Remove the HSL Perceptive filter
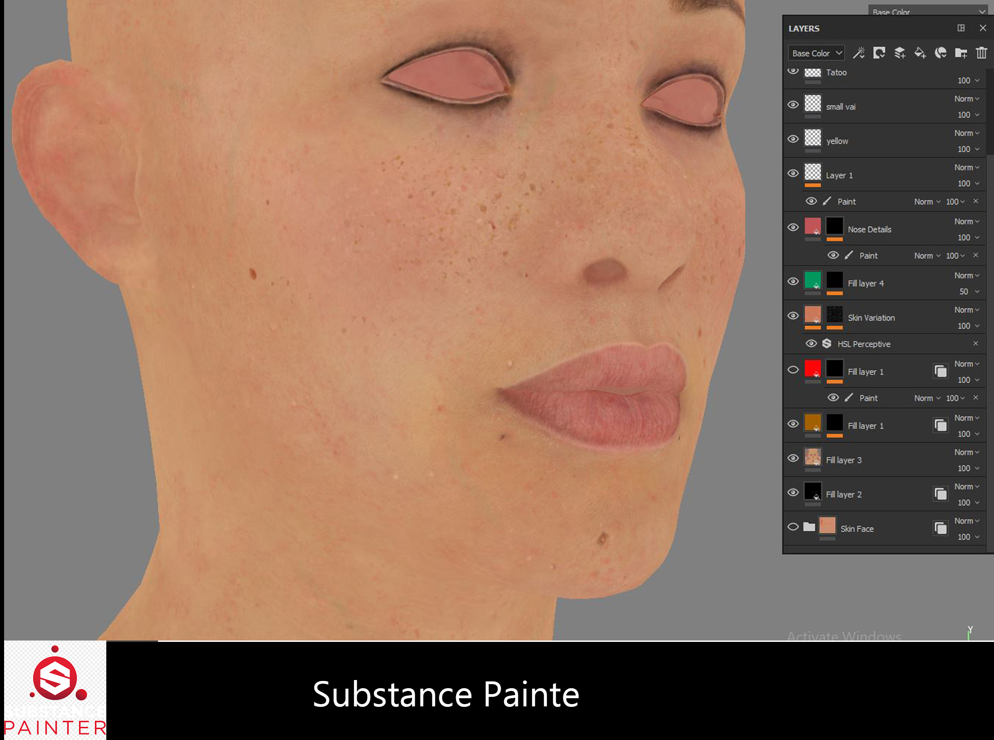Screen dimensions: 994x740 tap(975, 343)
